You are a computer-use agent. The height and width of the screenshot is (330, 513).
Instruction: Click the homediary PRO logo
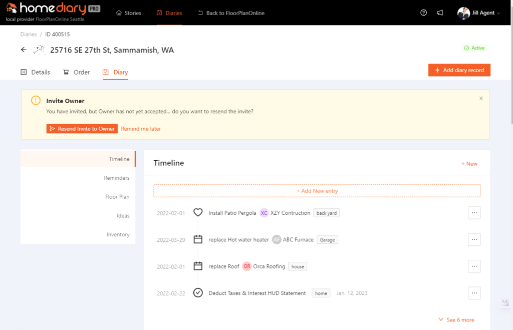pos(53,9)
